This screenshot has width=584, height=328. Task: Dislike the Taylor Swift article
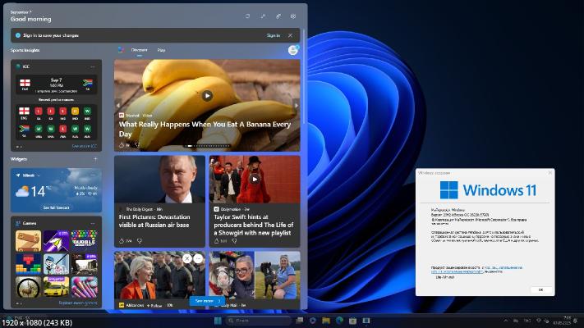pyautogui.click(x=234, y=241)
